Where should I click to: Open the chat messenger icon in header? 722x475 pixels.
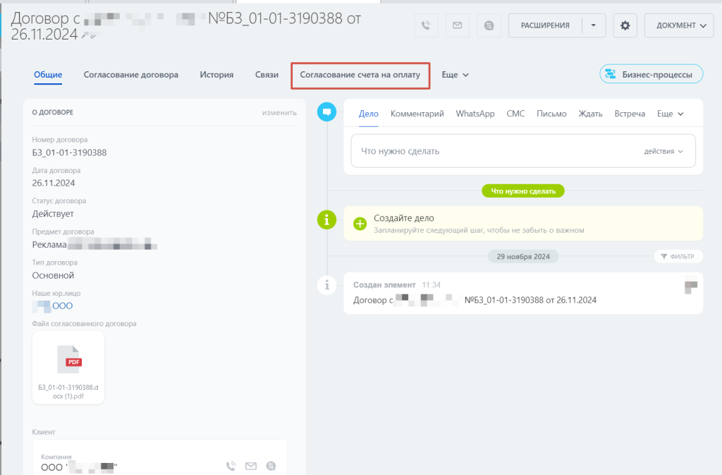(489, 25)
